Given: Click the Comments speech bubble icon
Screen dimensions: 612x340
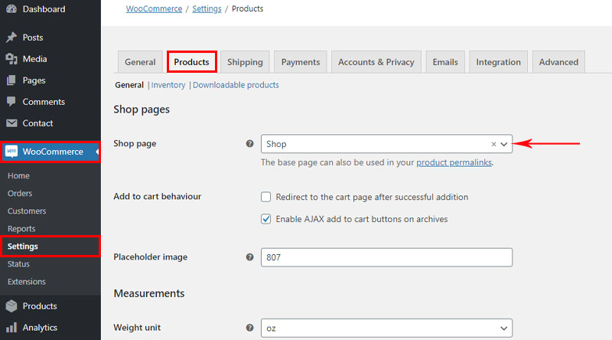Looking at the screenshot, I should (x=11, y=102).
